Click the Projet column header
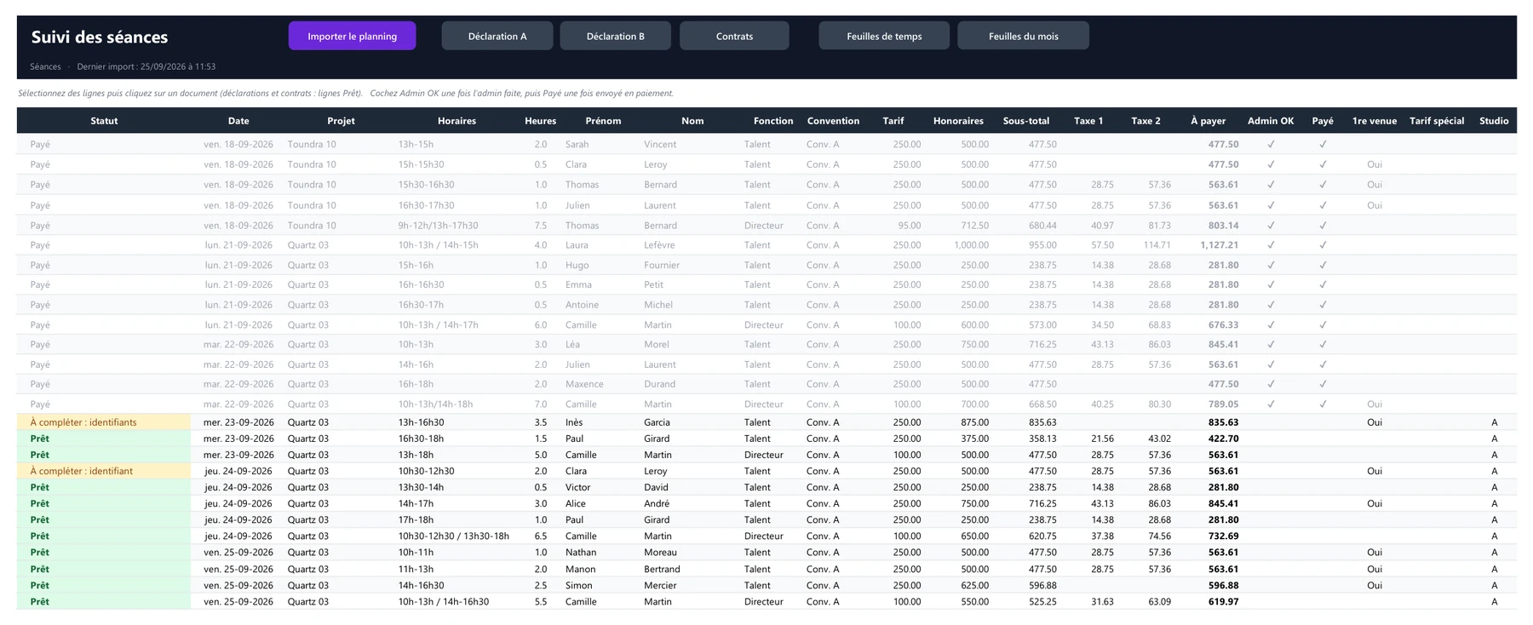 [x=341, y=121]
